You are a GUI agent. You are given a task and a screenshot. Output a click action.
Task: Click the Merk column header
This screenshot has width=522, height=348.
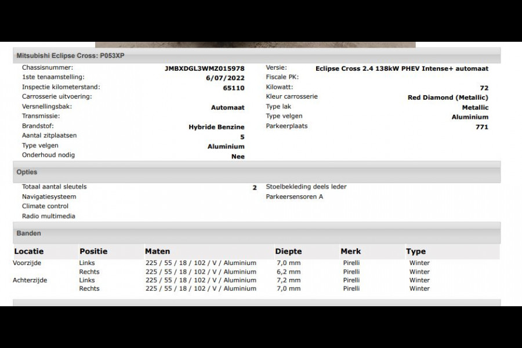pyautogui.click(x=350, y=251)
